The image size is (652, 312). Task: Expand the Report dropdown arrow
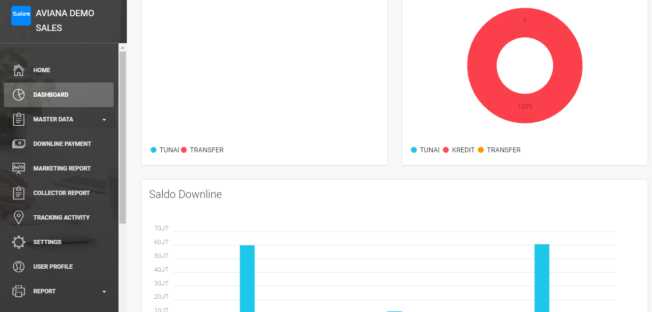[x=104, y=291]
